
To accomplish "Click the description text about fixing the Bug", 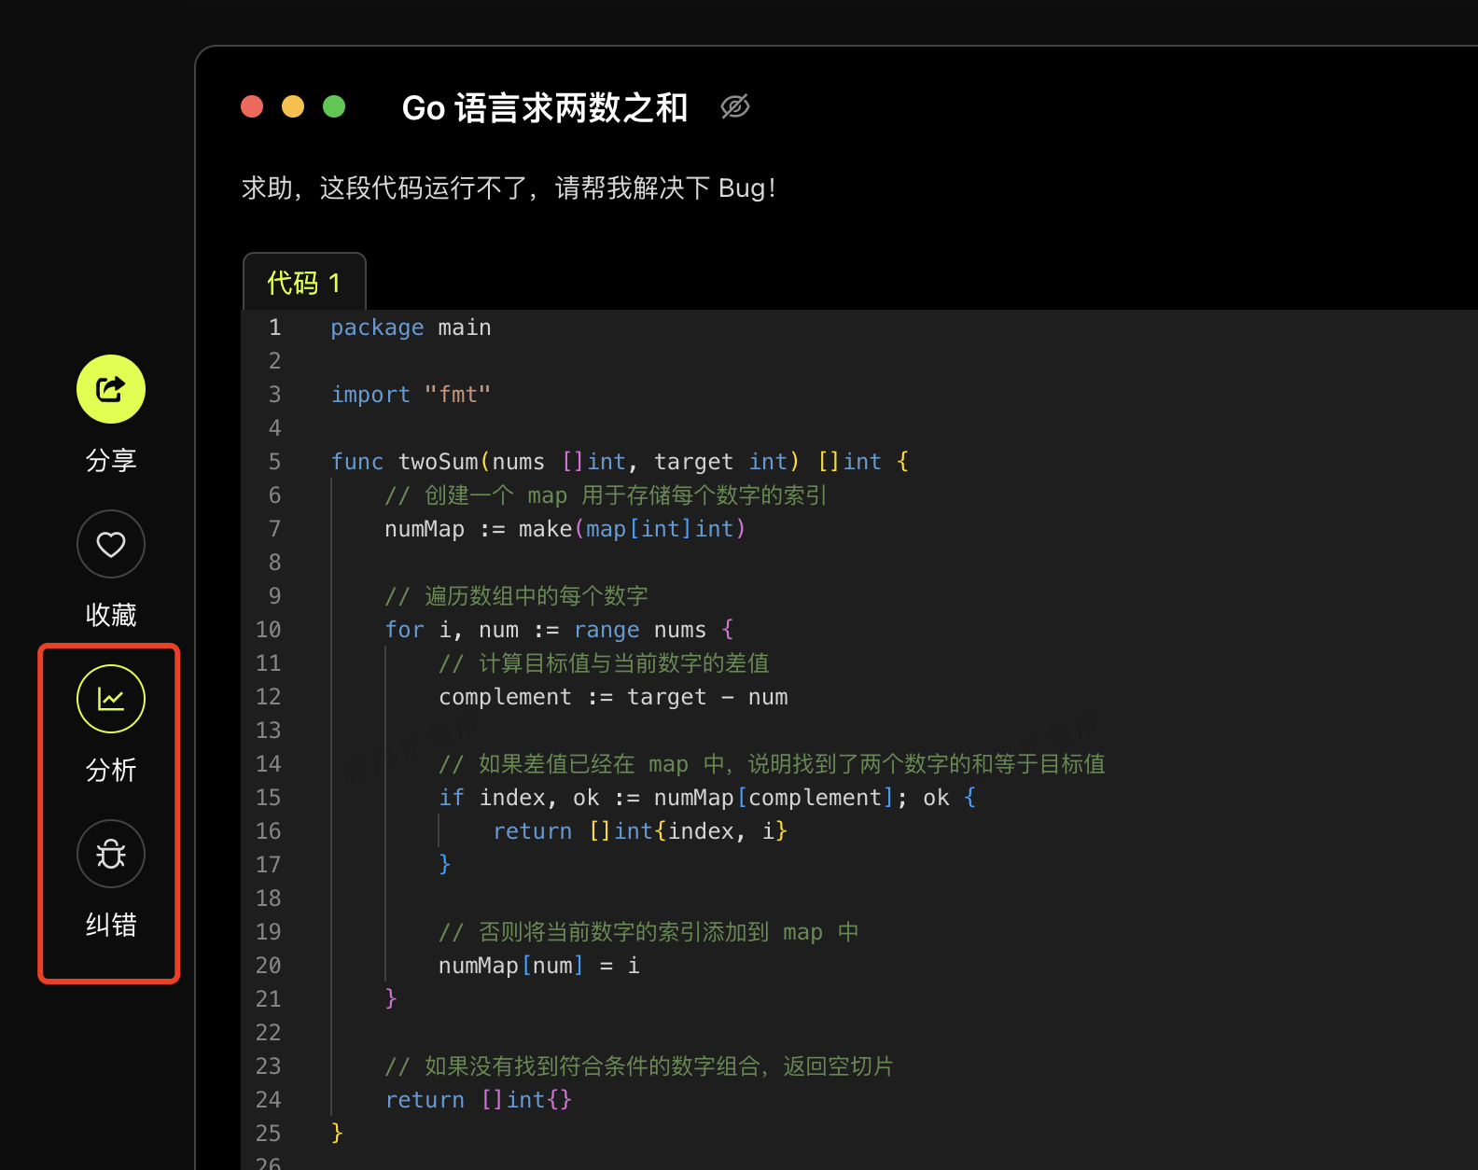I will coord(509,188).
